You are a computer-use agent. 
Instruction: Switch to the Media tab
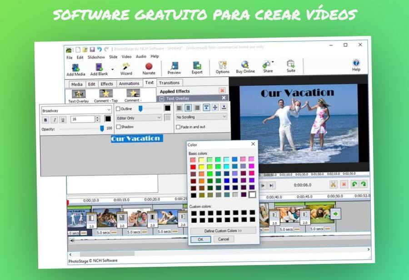77,84
